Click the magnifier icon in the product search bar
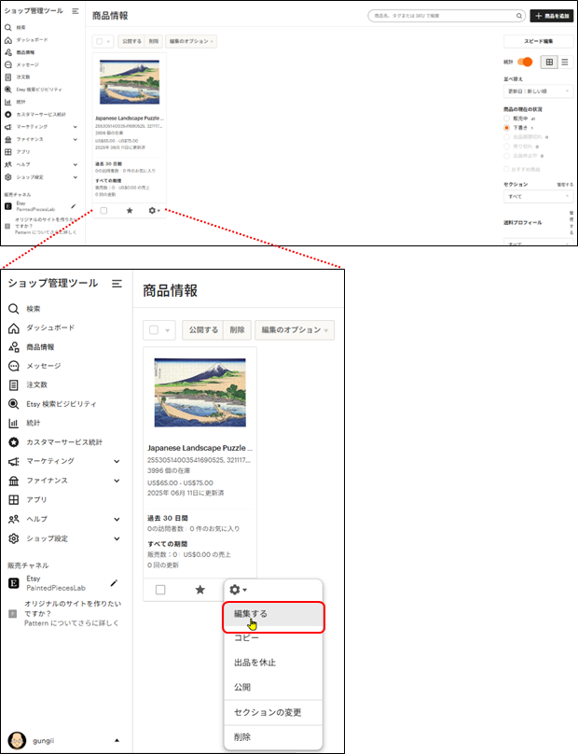This screenshot has height=754, width=578. pos(519,16)
